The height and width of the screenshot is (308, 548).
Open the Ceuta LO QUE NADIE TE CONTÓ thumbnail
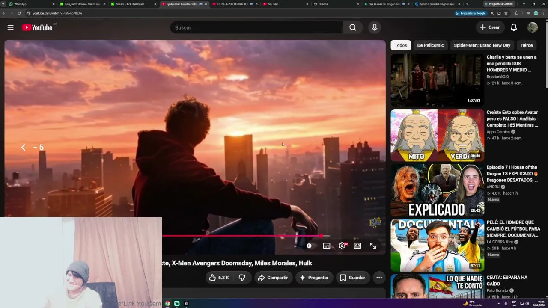(x=437, y=286)
